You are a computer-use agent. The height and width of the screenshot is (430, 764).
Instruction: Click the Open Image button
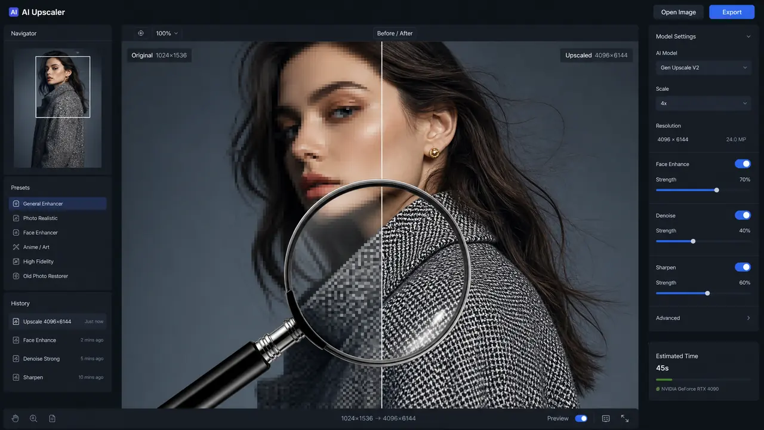(x=679, y=12)
